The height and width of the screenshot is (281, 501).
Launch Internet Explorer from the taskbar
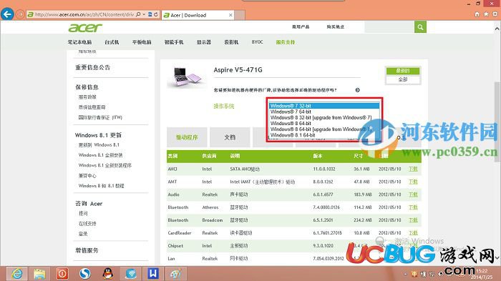tap(17, 274)
